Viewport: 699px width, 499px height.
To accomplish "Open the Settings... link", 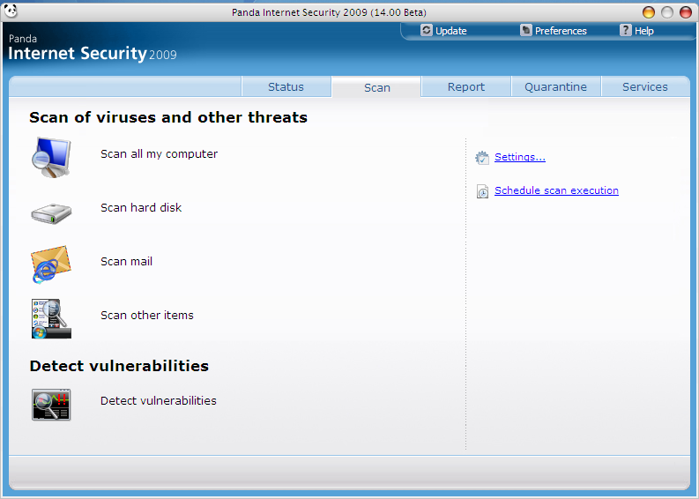I will [x=520, y=158].
